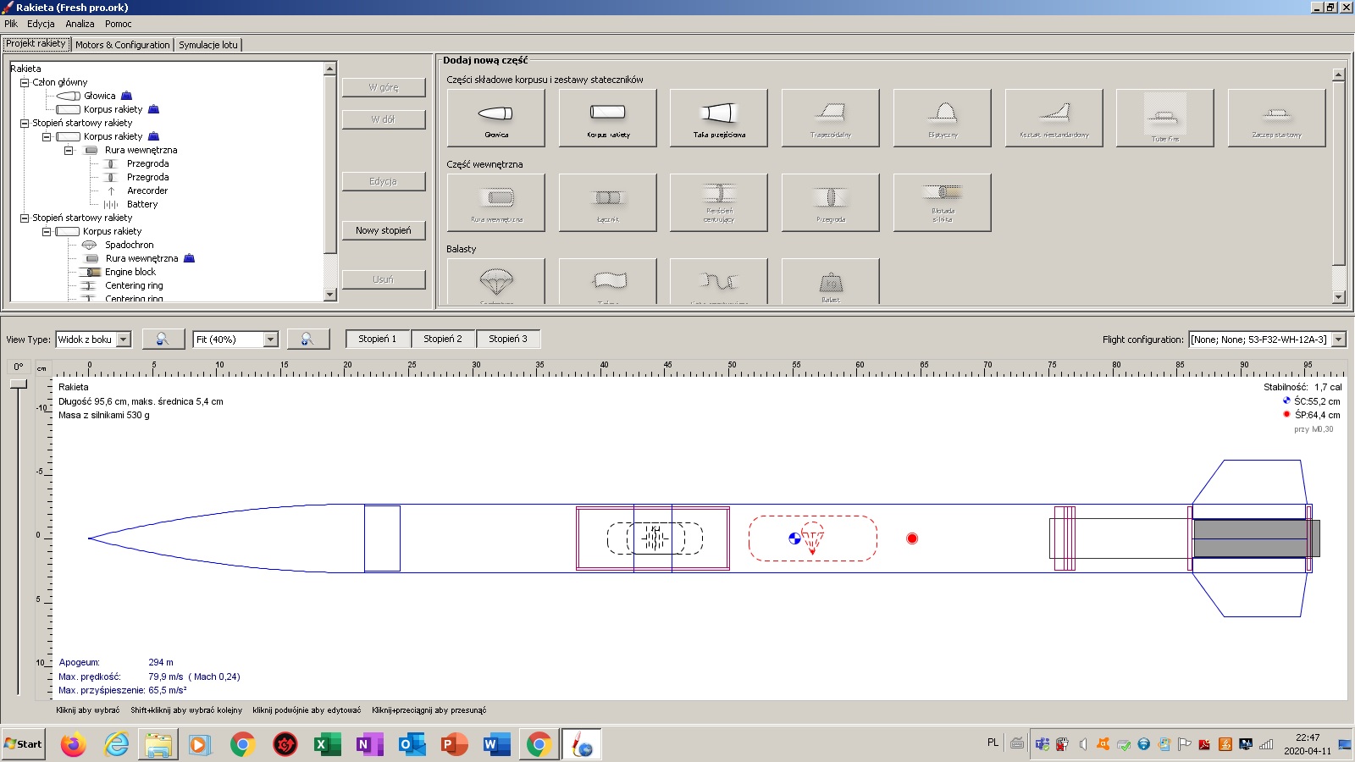
Task: Click the transition cone component button
Action: (x=719, y=118)
